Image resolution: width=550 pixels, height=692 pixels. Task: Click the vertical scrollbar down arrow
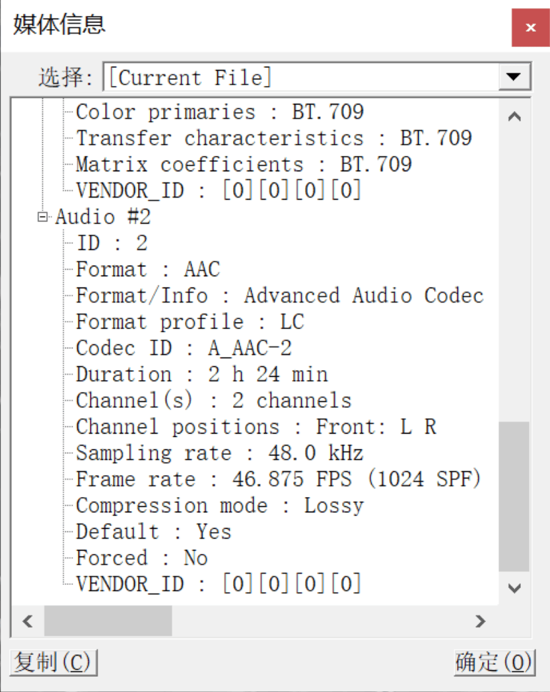[x=514, y=588]
